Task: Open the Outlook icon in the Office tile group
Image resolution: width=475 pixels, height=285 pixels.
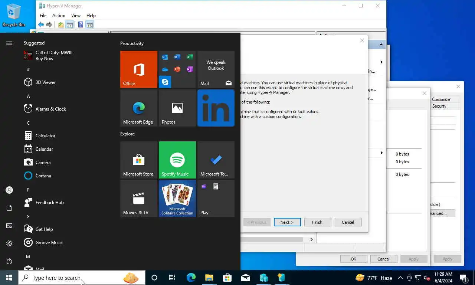Action: point(165,57)
